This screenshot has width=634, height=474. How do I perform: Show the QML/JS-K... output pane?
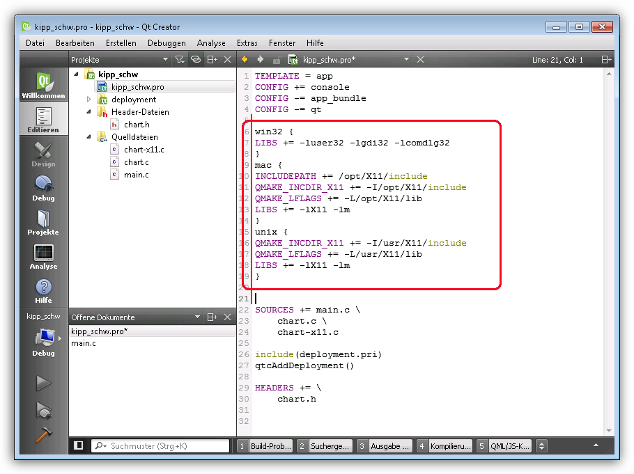pyautogui.click(x=504, y=446)
